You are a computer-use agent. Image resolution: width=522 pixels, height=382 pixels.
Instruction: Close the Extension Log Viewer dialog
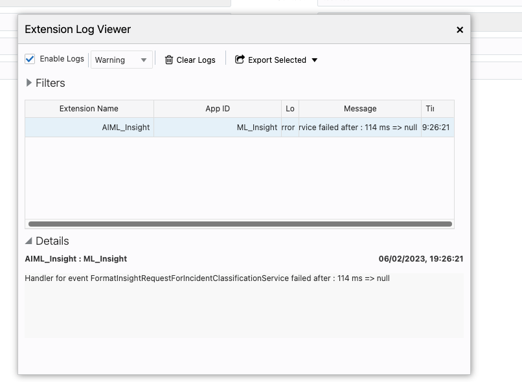(460, 30)
